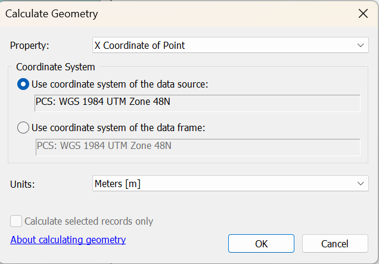
Task: Close the Calculate Geometry dialog
Action: (362, 14)
